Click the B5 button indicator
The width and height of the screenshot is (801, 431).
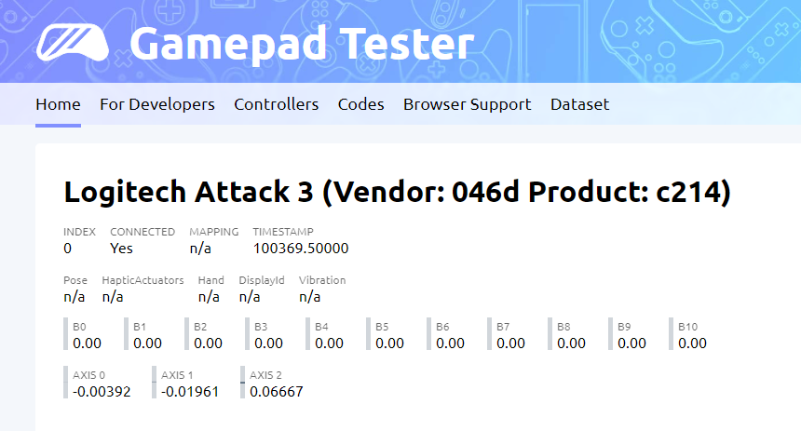click(388, 335)
